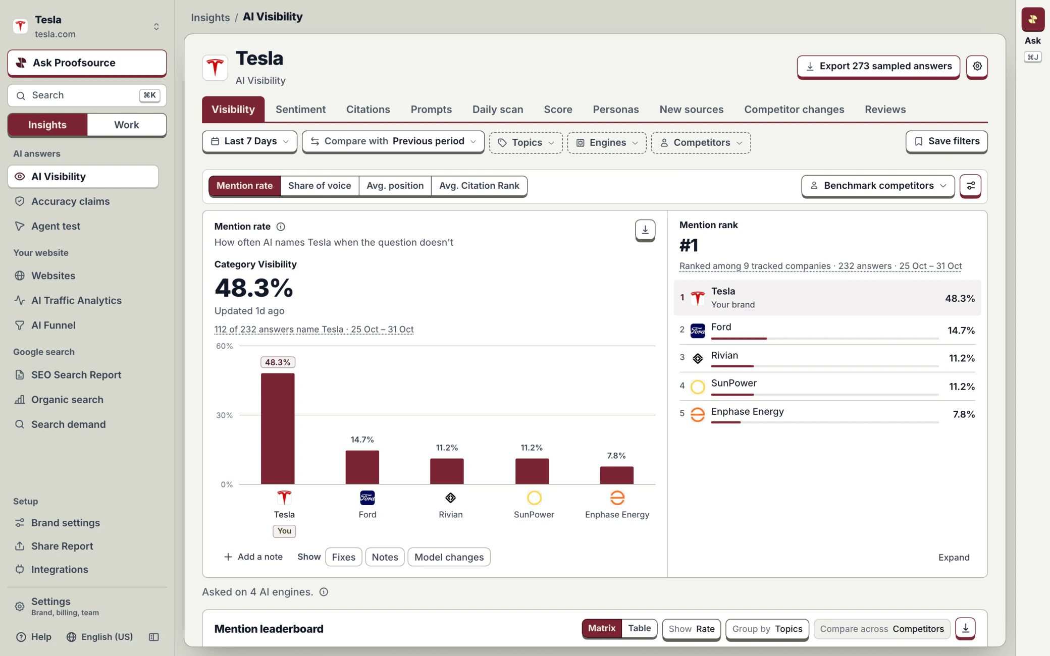Collapse the sidebar panel icon
This screenshot has width=1050, height=656.
coord(154,637)
